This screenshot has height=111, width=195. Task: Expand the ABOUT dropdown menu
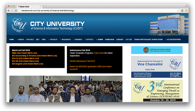click(21, 39)
